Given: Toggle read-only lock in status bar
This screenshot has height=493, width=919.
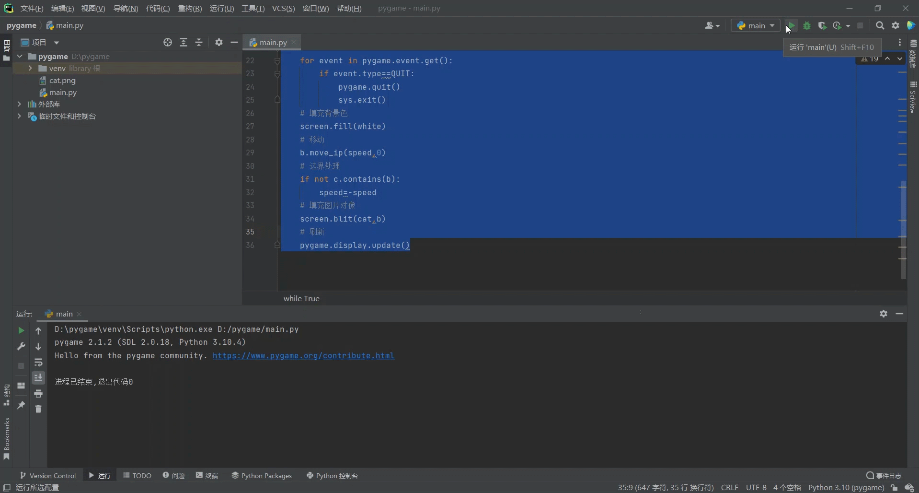Looking at the screenshot, I should 895,488.
